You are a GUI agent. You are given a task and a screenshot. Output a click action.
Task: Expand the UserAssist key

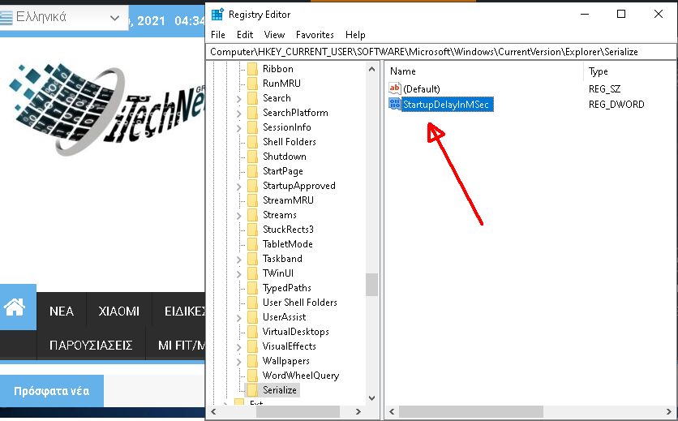click(x=239, y=318)
